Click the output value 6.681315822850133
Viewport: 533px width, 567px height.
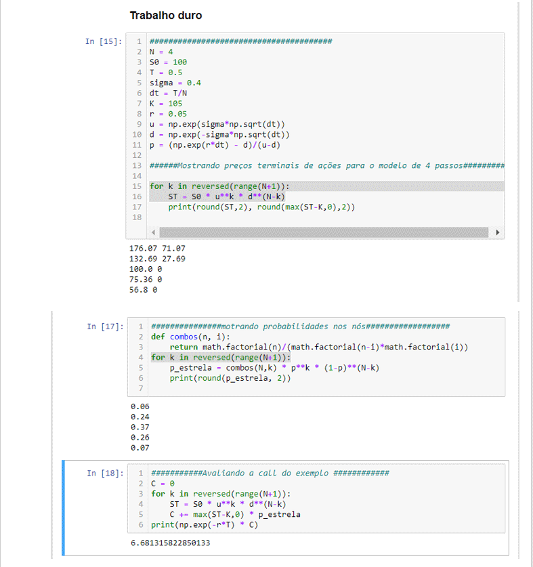point(171,543)
